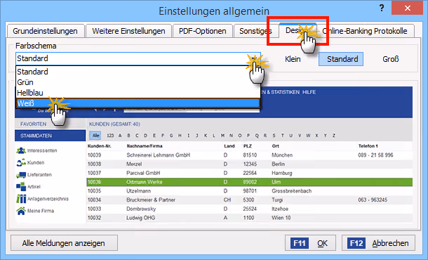The image size is (428, 260).
Task: Choose Hellblau color scheme option
Action: [x=138, y=93]
